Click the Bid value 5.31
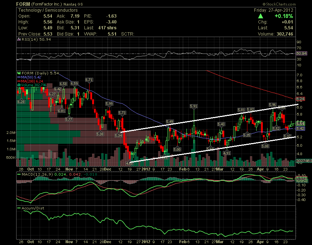 75,28
